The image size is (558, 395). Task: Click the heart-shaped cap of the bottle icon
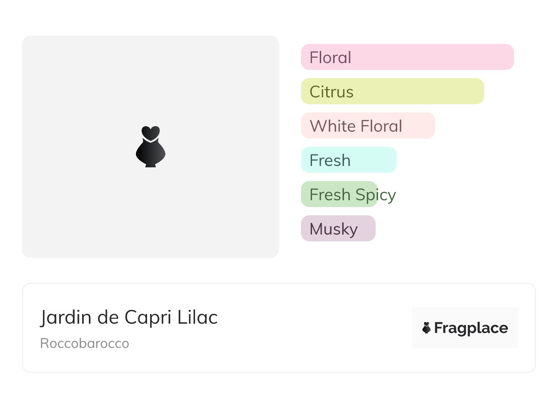(x=150, y=132)
